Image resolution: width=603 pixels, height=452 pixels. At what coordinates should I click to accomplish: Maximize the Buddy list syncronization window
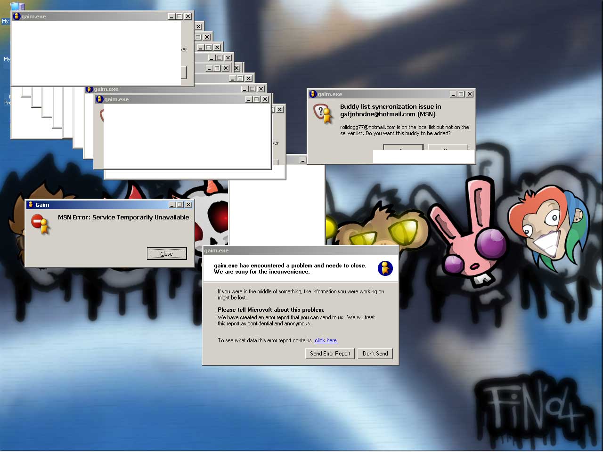[x=461, y=94]
